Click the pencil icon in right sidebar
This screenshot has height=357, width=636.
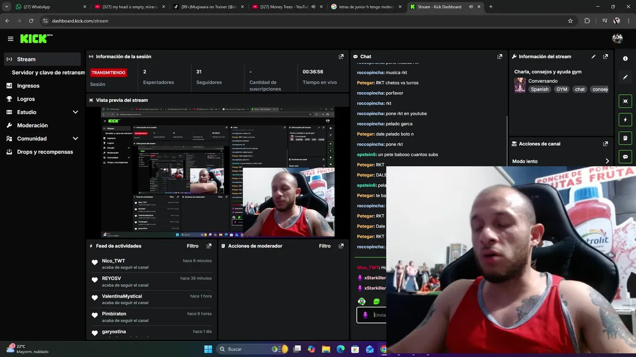pyautogui.click(x=625, y=77)
